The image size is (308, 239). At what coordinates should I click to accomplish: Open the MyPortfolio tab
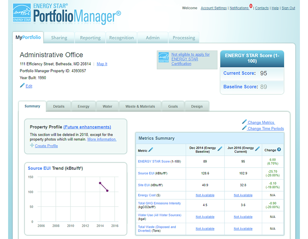28,37
